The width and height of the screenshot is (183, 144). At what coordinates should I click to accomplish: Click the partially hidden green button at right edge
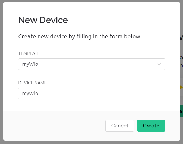pyautogui.click(x=181, y=111)
